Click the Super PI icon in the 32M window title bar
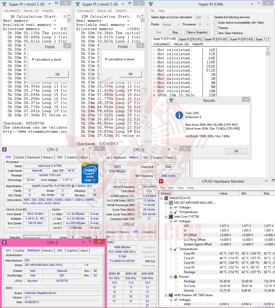The image size is (275, 308). click(77, 4)
